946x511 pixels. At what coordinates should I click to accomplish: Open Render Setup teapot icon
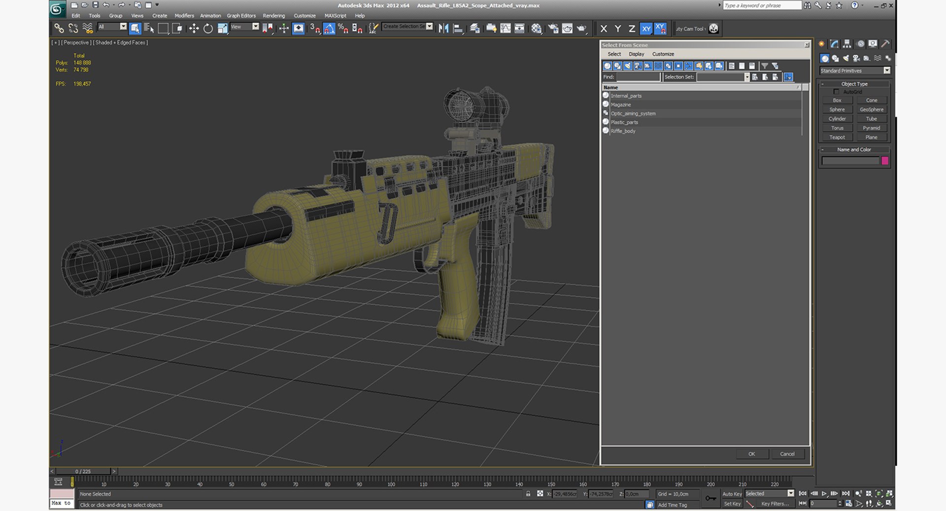pos(553,29)
